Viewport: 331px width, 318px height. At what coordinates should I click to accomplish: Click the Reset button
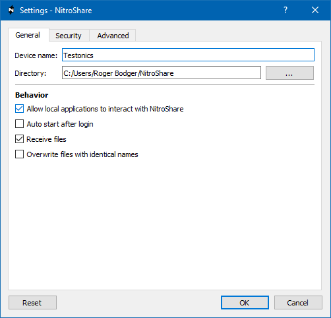[x=32, y=303]
